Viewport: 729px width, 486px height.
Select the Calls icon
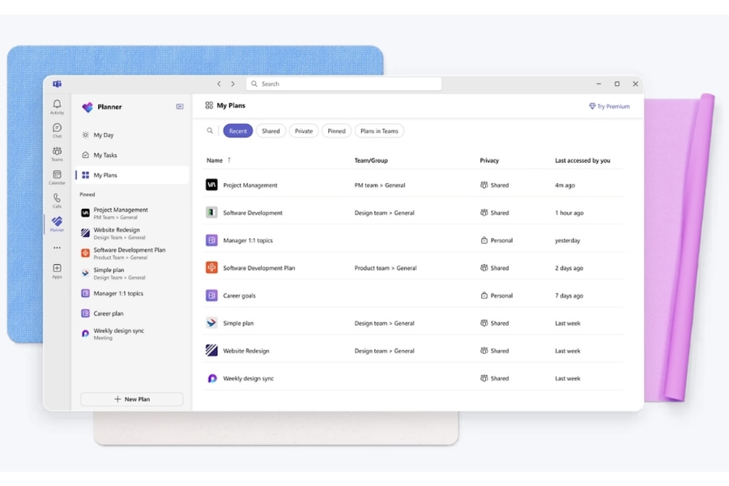pyautogui.click(x=57, y=198)
